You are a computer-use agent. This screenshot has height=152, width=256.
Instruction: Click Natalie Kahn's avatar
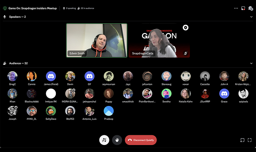[x=186, y=93]
